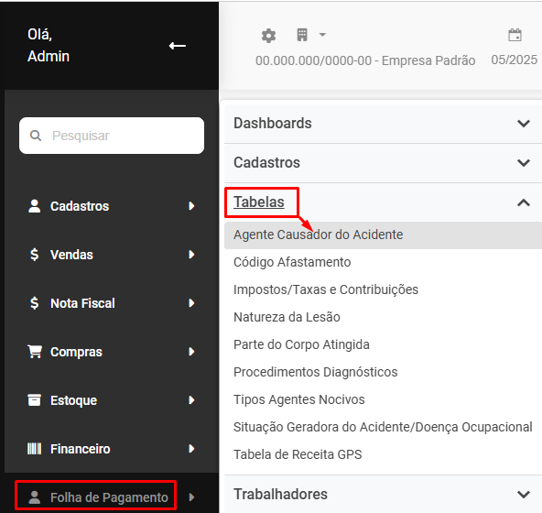
Task: Collapse the Tabelas section chevron
Action: click(524, 202)
